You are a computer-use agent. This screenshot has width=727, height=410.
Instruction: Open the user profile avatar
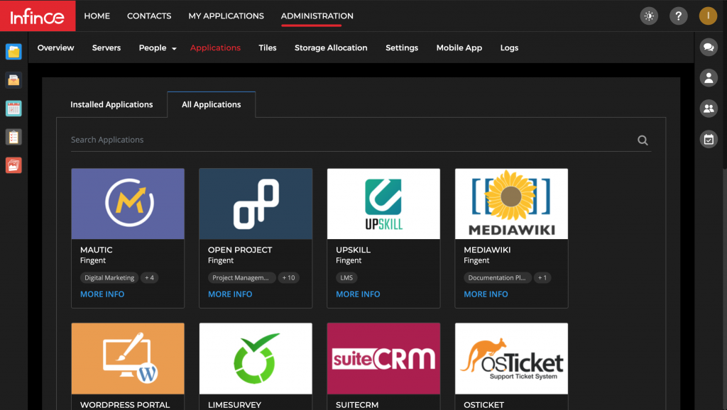[708, 16]
